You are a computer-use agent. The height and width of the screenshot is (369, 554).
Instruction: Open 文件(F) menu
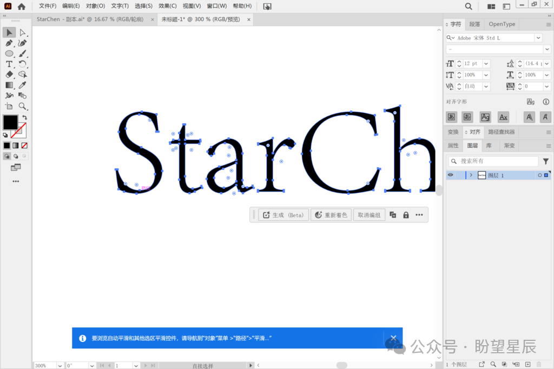pyautogui.click(x=48, y=6)
